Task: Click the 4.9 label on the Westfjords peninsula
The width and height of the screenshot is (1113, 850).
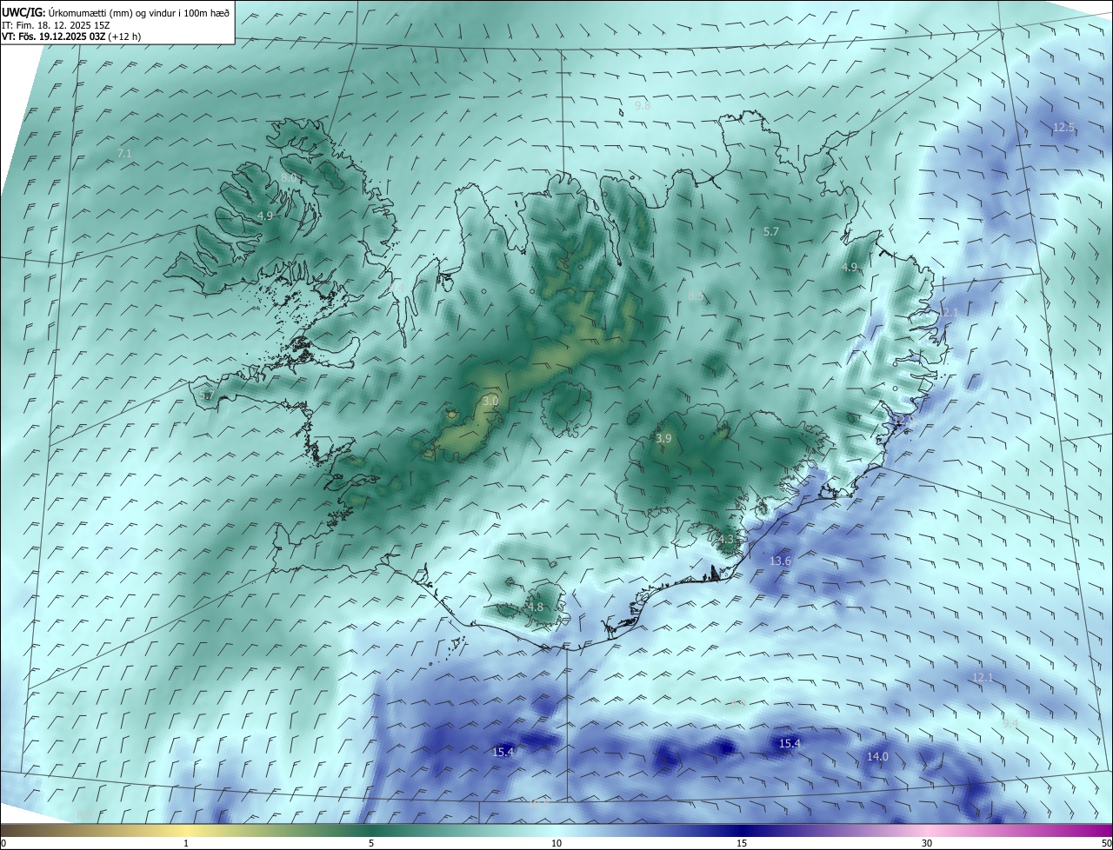Action: tap(265, 216)
